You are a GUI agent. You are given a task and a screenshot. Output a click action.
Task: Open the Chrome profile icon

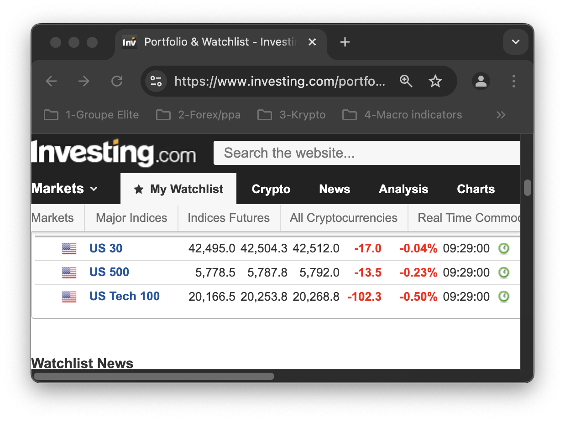[481, 82]
